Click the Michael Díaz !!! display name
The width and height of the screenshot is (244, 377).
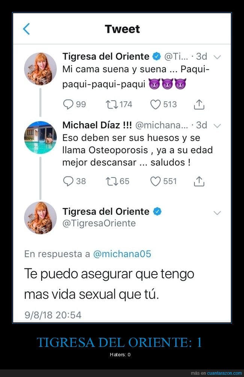tap(96, 125)
